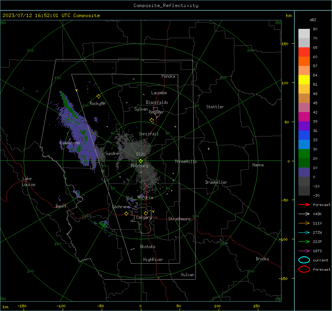The image size is (332, 311).
Task: Click the dBZ legend heading
Action: coord(313,20)
